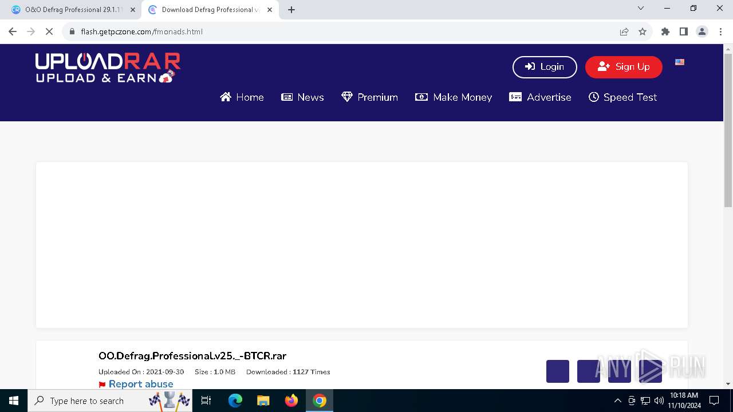Select the Download Defrag Professional tab
Screen dimensions: 733x412
tap(210, 10)
